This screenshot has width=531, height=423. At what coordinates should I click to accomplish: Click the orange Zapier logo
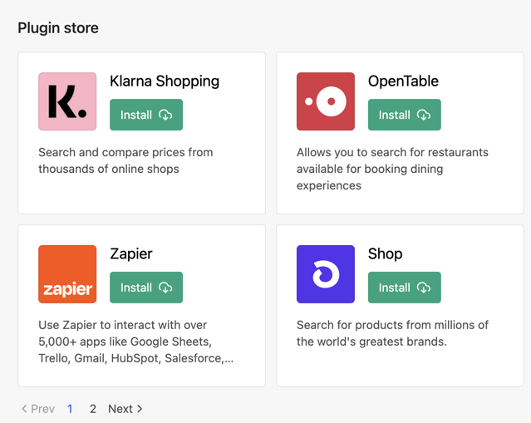click(x=67, y=274)
